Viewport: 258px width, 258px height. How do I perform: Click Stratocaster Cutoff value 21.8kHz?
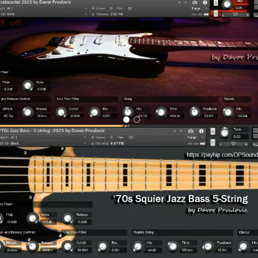pyautogui.click(x=75, y=116)
